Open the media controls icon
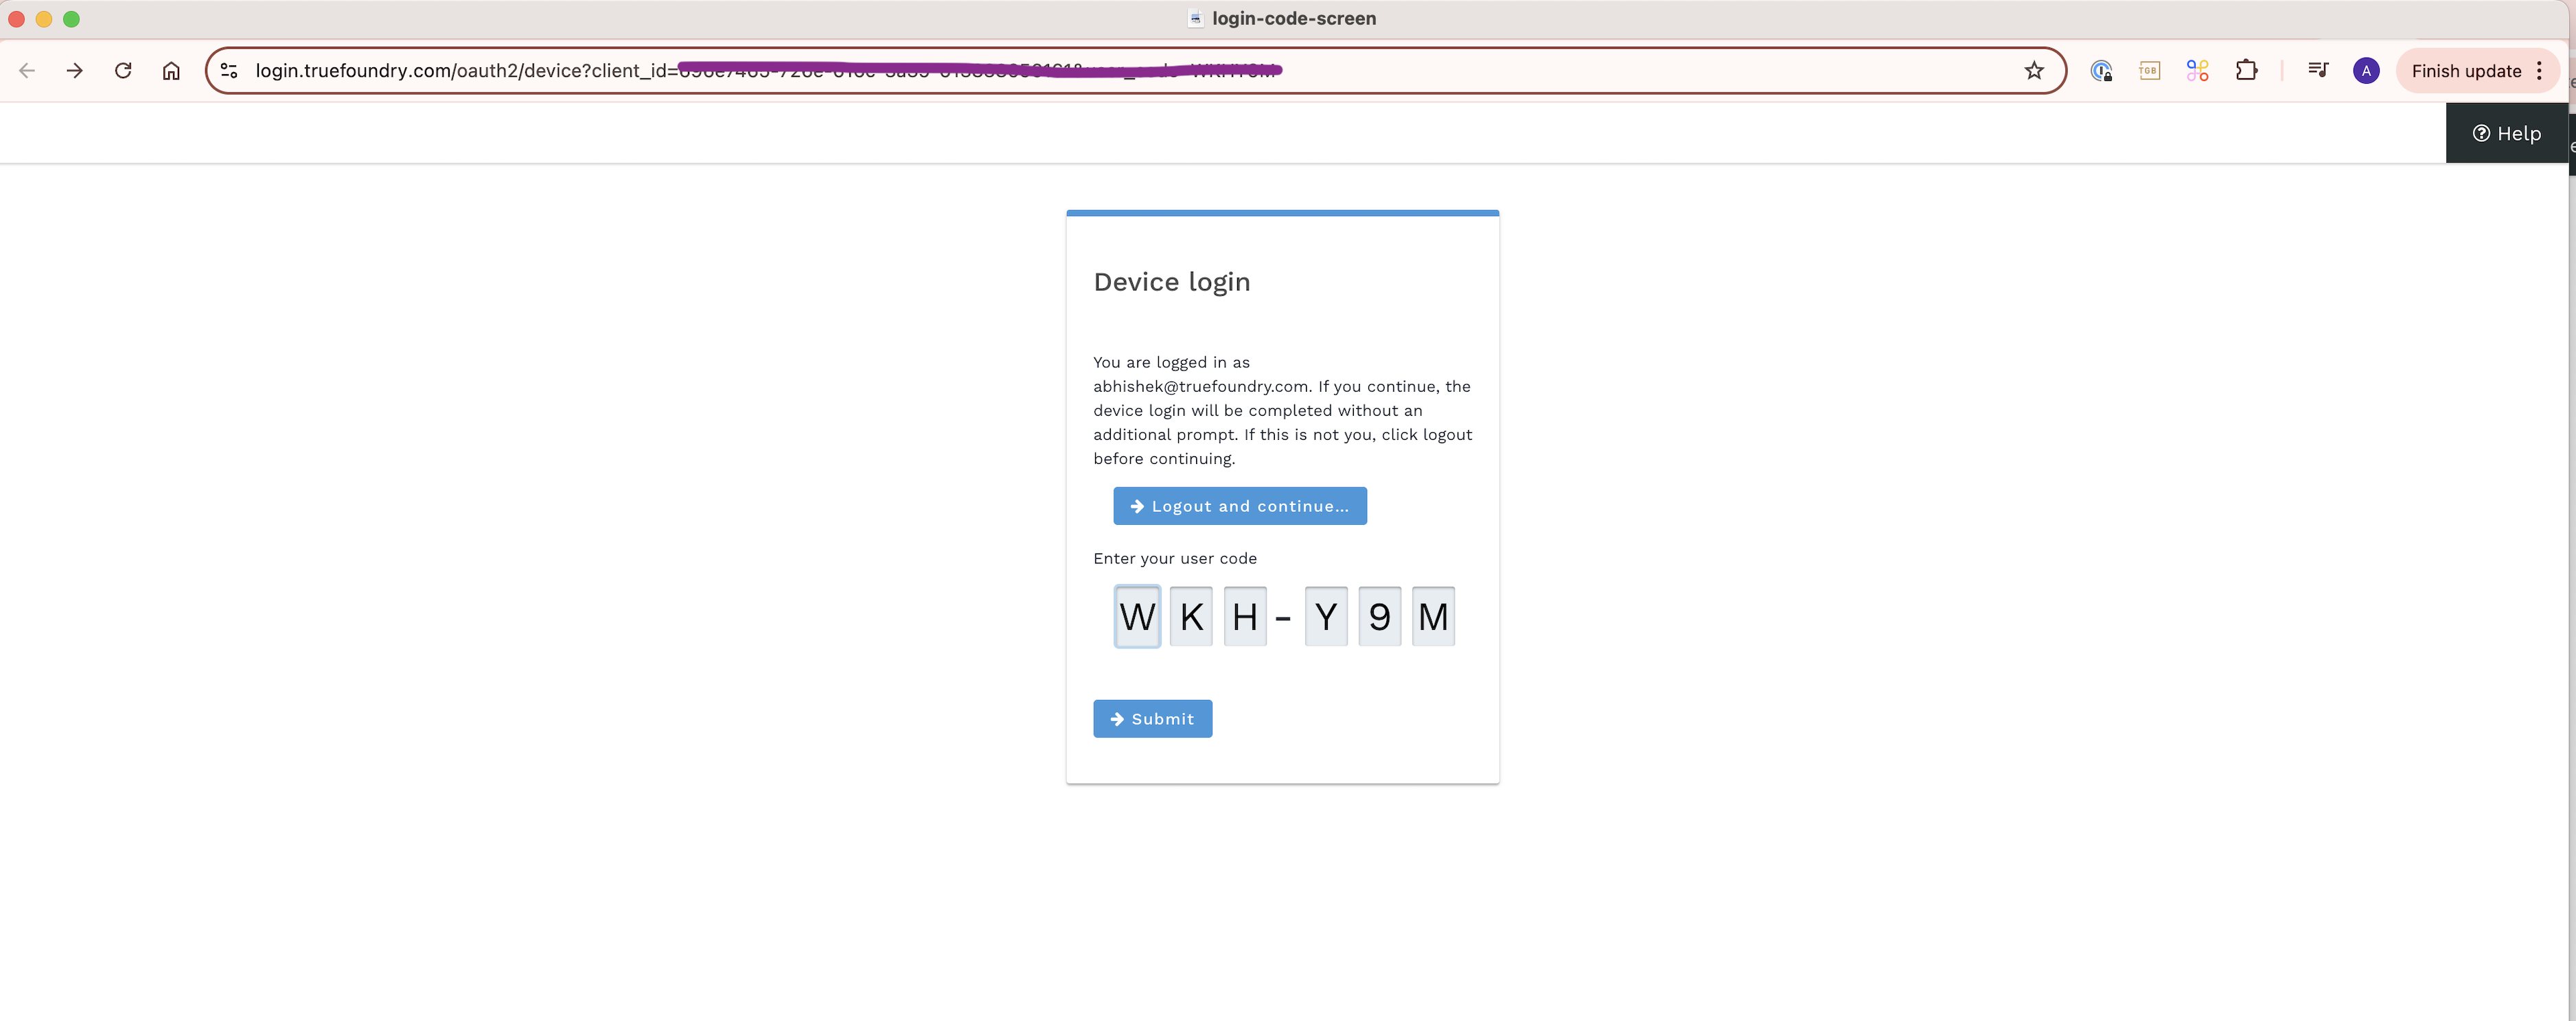2576x1021 pixels. (2317, 70)
